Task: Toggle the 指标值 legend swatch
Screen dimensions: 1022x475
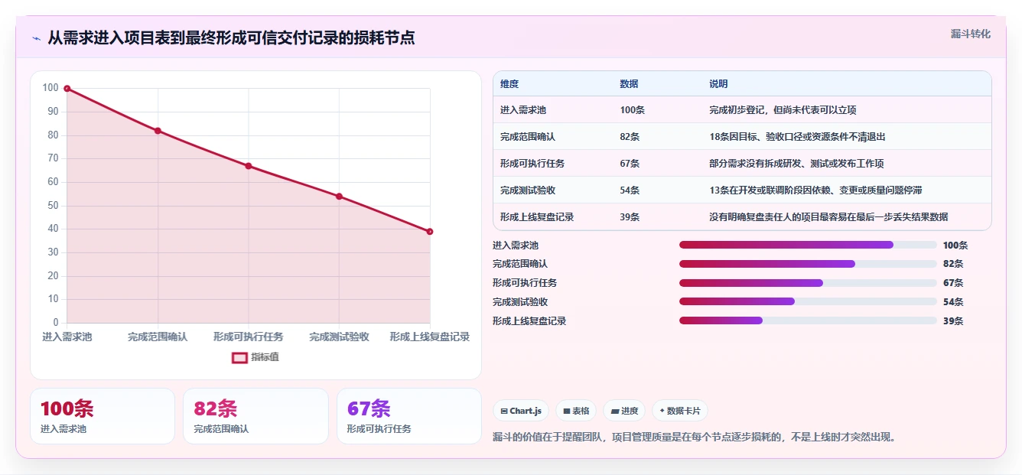Action: pos(239,357)
